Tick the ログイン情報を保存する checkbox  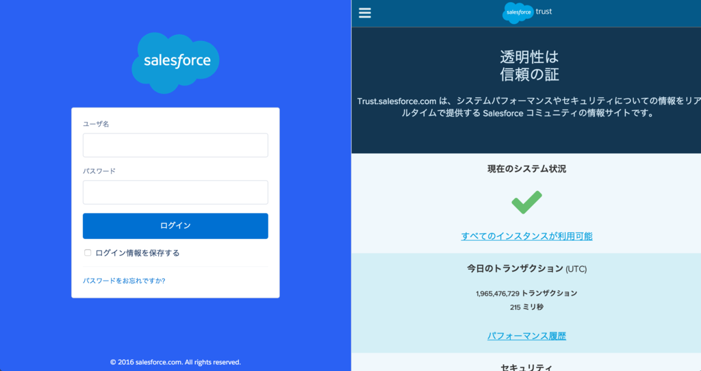88,253
